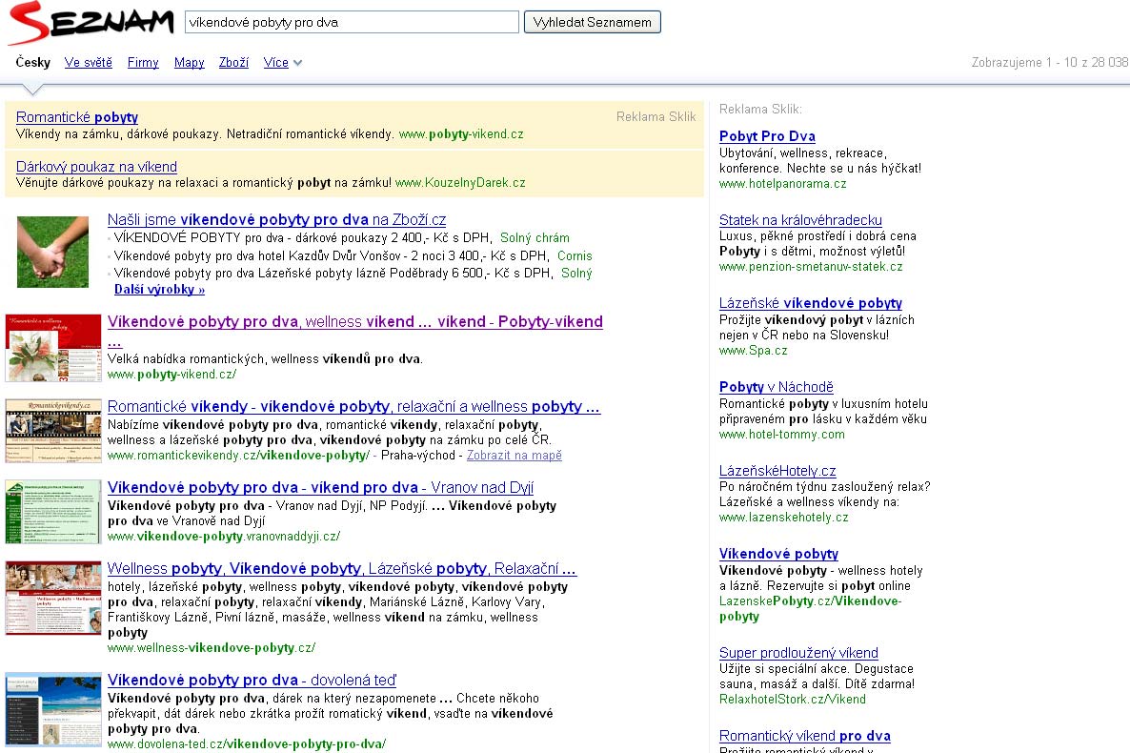Open the Vranov nad Dyjí result title
The image size is (1130, 753).
click(x=321, y=488)
